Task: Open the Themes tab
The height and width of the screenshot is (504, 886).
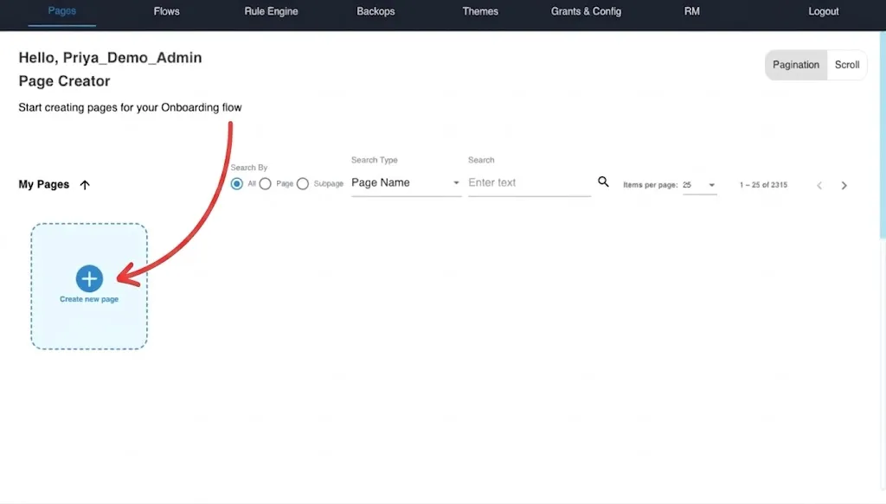Action: pyautogui.click(x=480, y=11)
